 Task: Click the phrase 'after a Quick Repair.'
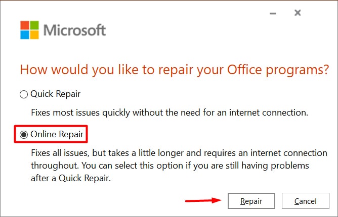pos(71,178)
